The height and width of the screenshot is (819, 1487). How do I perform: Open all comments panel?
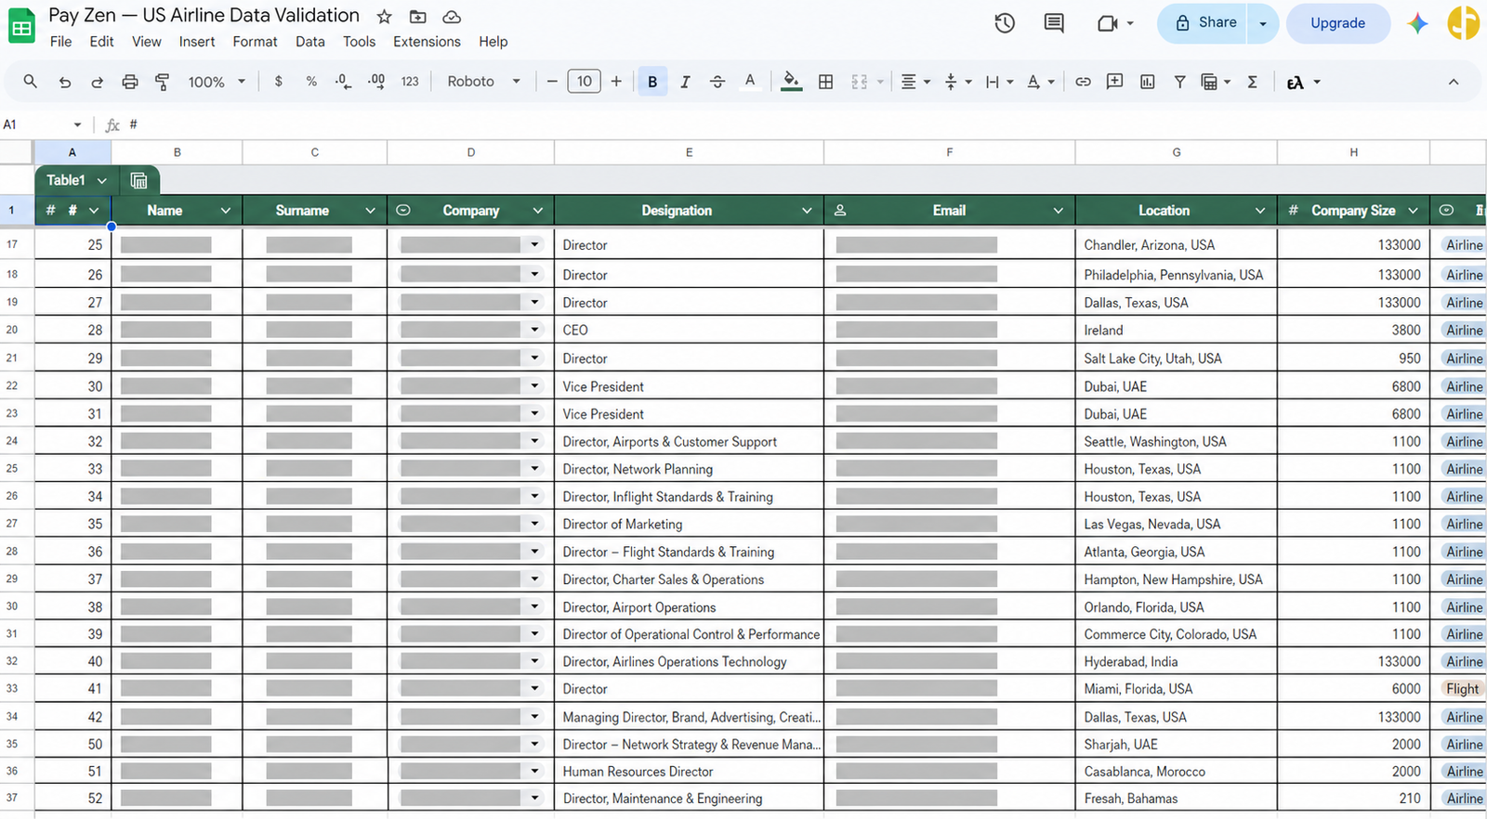click(1054, 23)
